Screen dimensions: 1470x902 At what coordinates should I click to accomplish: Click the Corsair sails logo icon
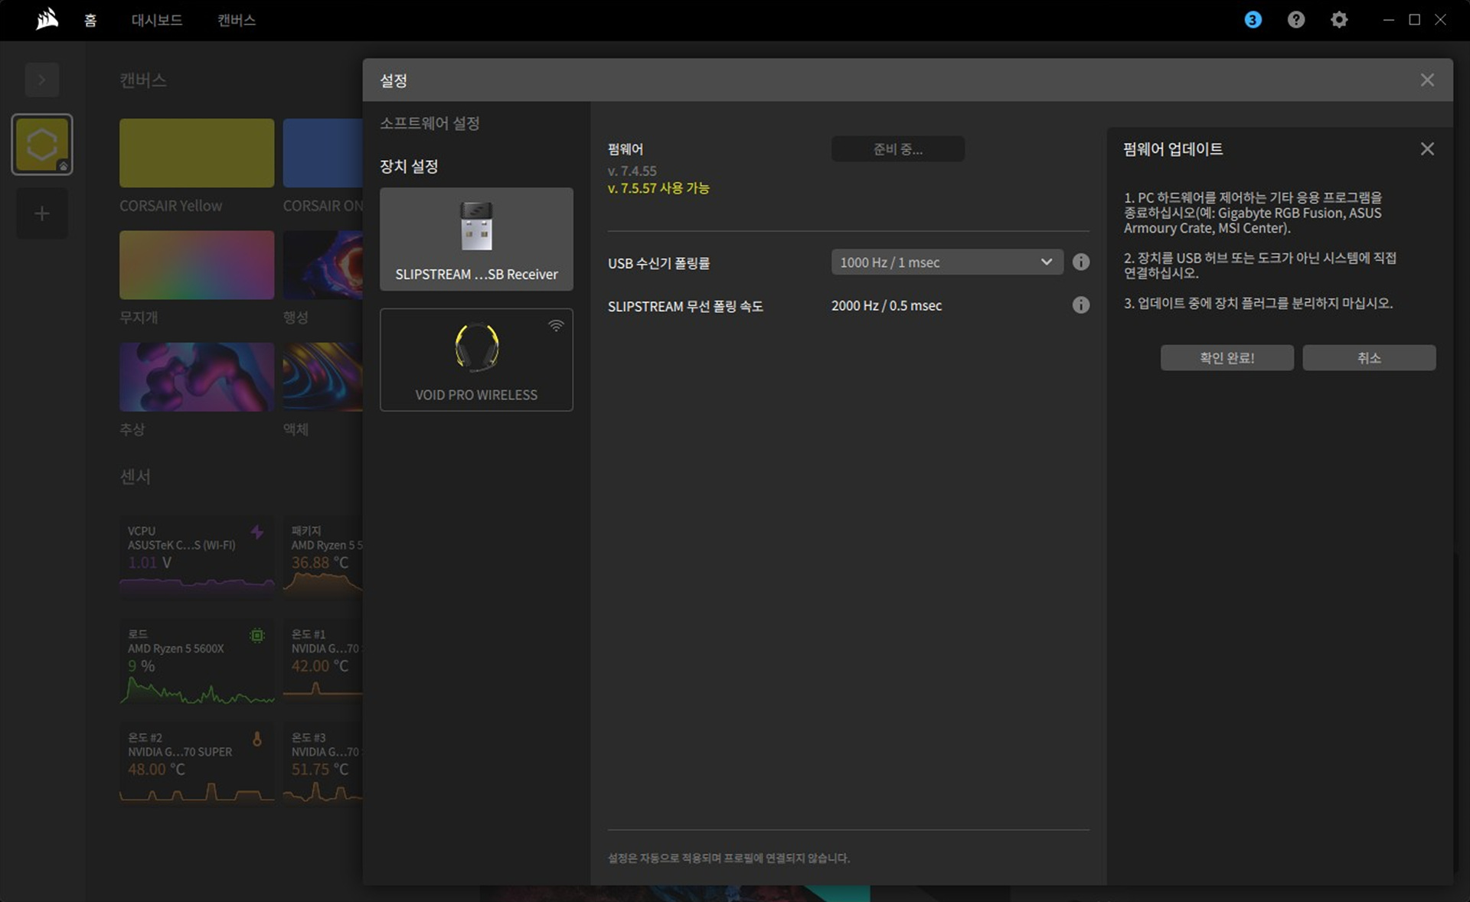click(47, 19)
